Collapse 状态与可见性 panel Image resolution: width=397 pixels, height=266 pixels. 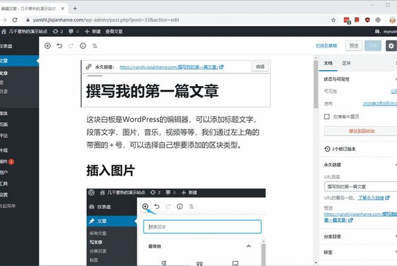pos(358,79)
